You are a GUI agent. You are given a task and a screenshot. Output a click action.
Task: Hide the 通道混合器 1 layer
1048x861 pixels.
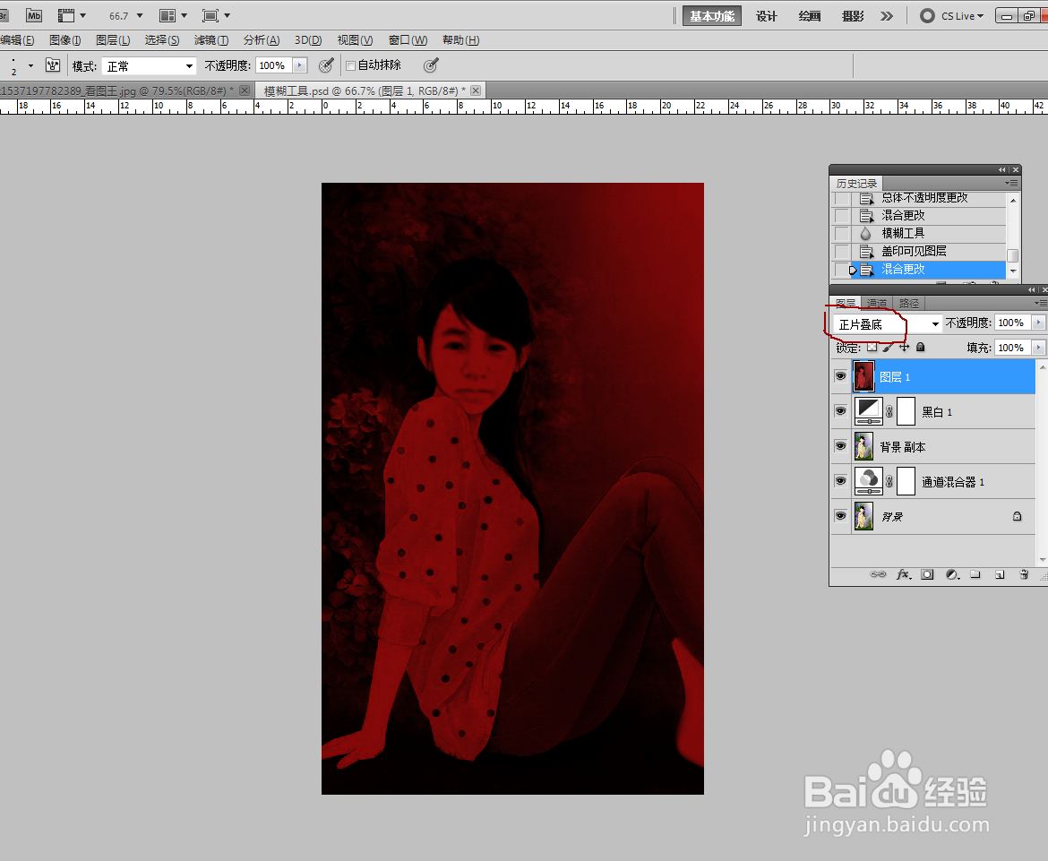coord(840,480)
